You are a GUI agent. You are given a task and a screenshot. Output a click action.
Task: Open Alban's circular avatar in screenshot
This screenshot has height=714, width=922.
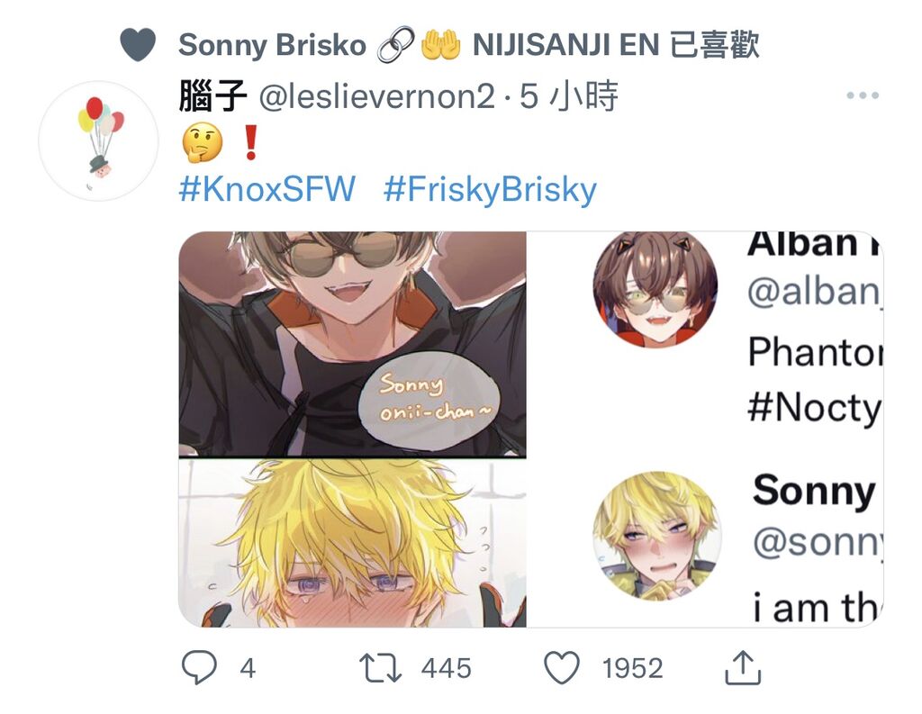pos(655,289)
